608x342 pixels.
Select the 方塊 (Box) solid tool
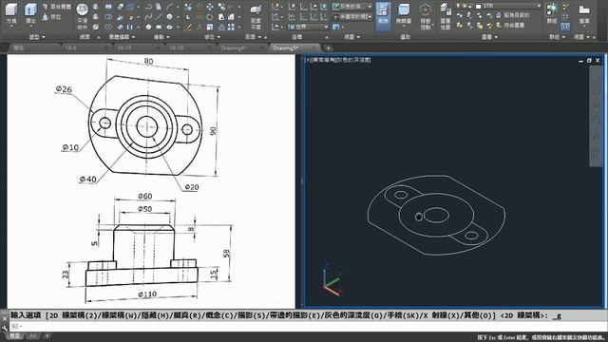click(x=11, y=13)
